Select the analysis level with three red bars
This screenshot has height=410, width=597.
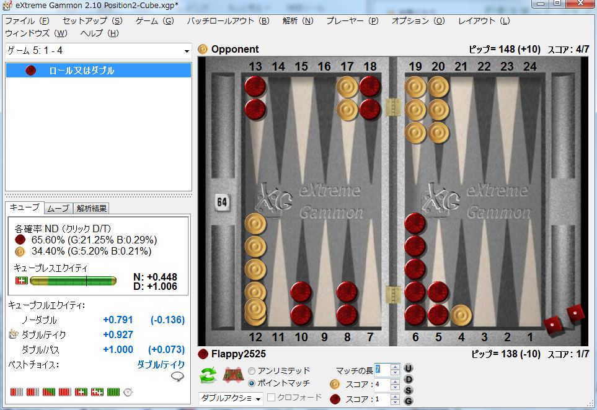(x=33, y=392)
